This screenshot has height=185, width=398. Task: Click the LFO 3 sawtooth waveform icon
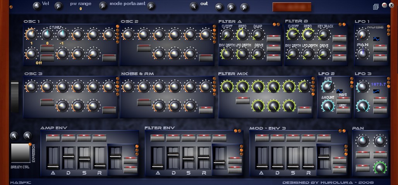pyautogui.click(x=376, y=91)
